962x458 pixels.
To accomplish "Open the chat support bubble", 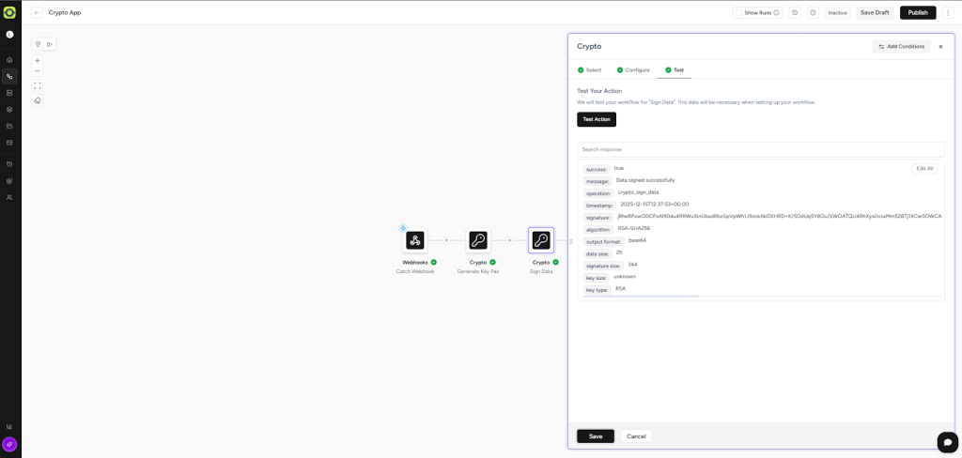I will 946,441.
